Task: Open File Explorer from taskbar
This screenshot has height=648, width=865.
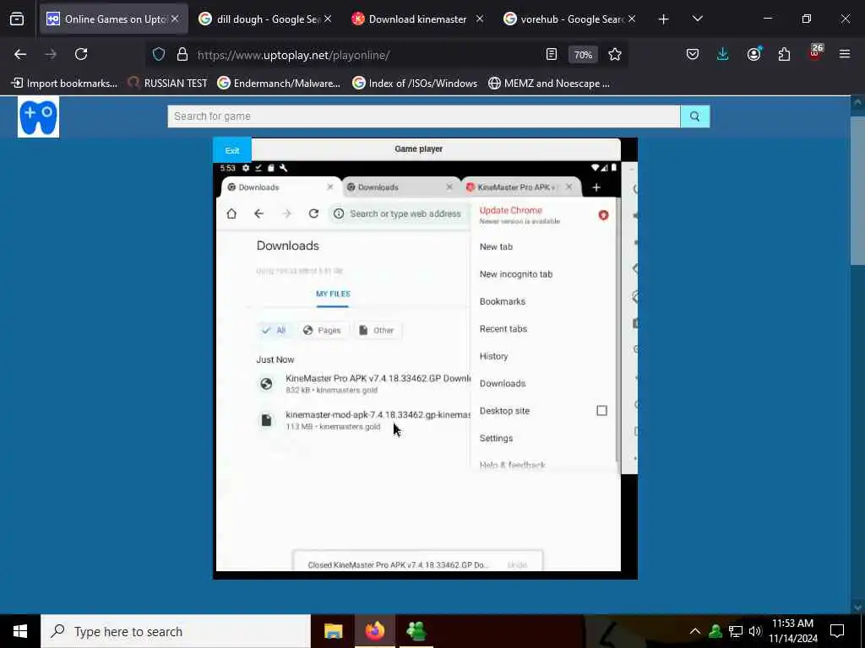Action: [333, 631]
